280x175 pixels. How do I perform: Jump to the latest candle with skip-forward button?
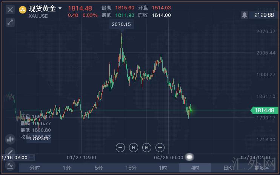[147, 148]
